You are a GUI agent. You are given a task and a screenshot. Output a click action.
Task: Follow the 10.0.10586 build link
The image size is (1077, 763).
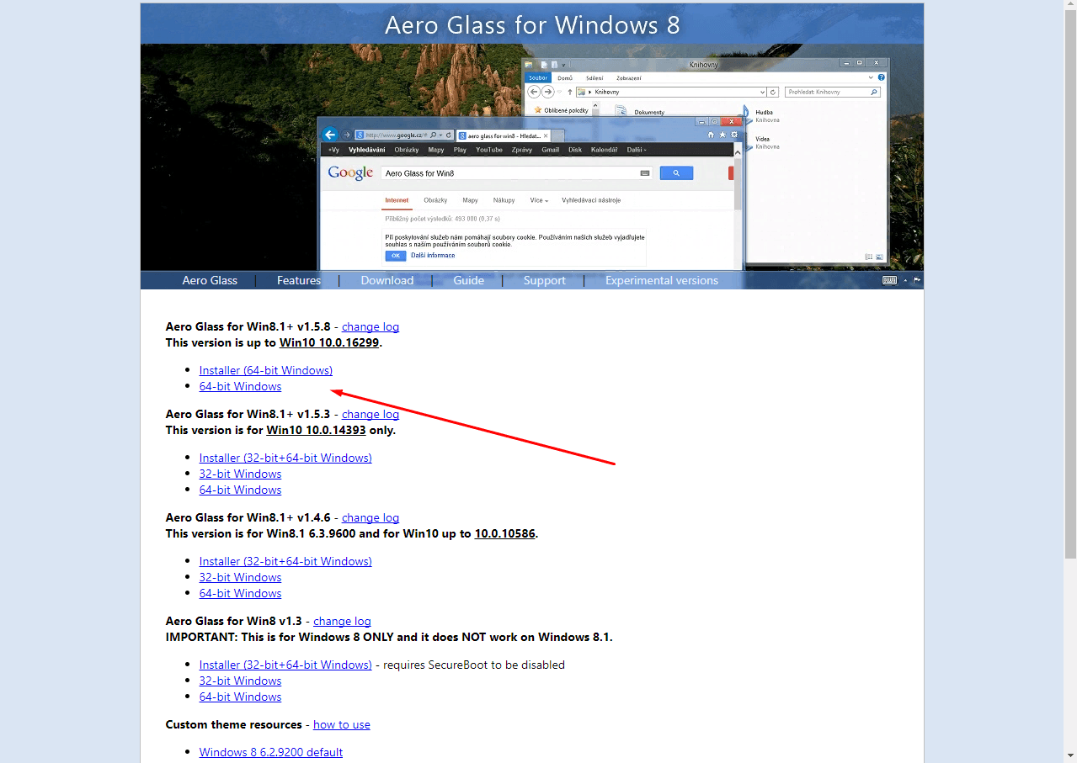[x=505, y=533]
